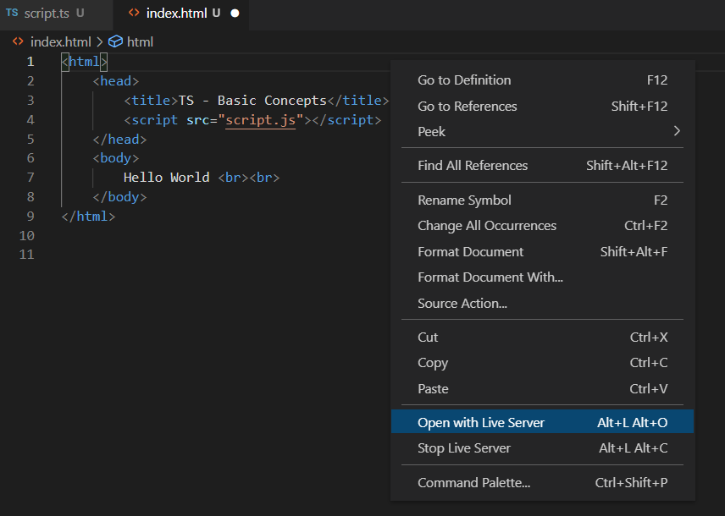
Task: Click the unsaved dot on index.html tab
Action: tap(235, 14)
